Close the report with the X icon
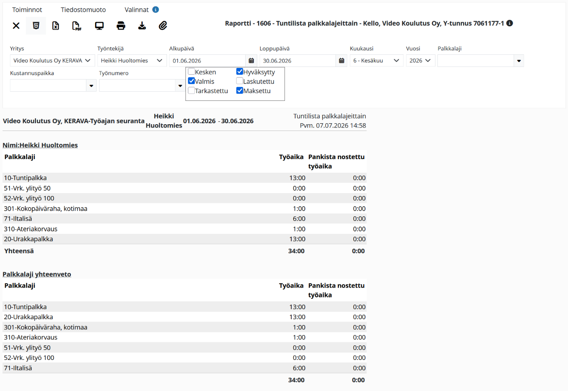Screen dimensions: 568x391 (16, 26)
